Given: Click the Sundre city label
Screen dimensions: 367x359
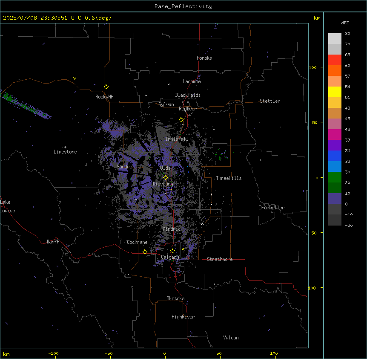Looking at the screenshot, I should coord(124,167).
